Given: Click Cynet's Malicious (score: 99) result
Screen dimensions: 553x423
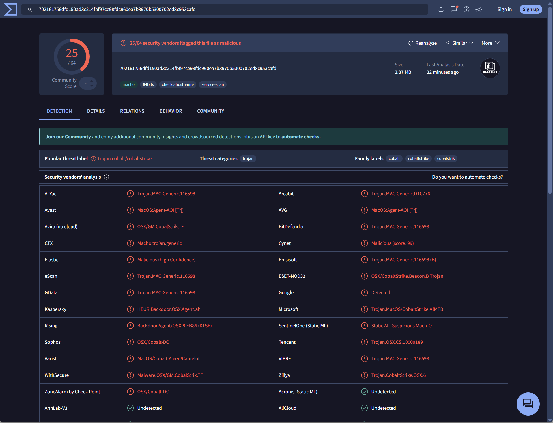Looking at the screenshot, I should coord(393,243).
